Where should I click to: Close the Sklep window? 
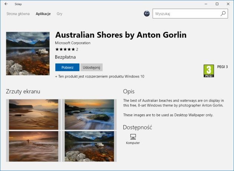click(x=228, y=4)
